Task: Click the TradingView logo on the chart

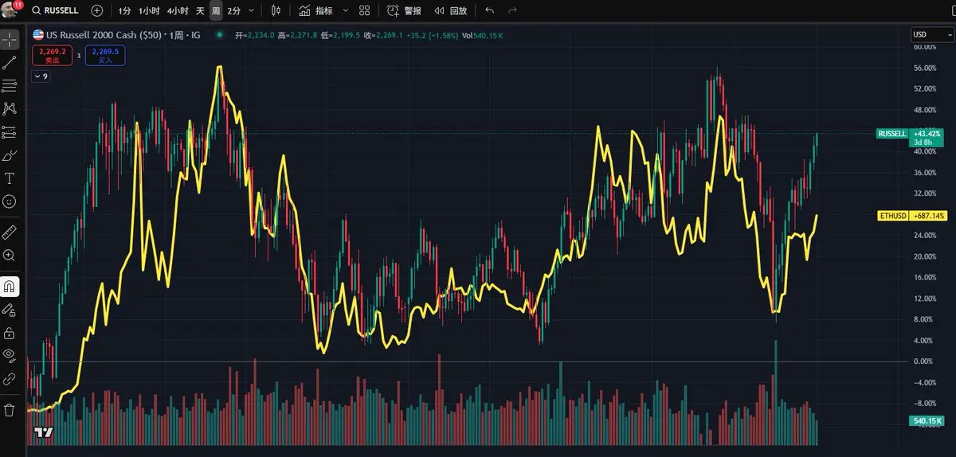Action: click(x=43, y=433)
